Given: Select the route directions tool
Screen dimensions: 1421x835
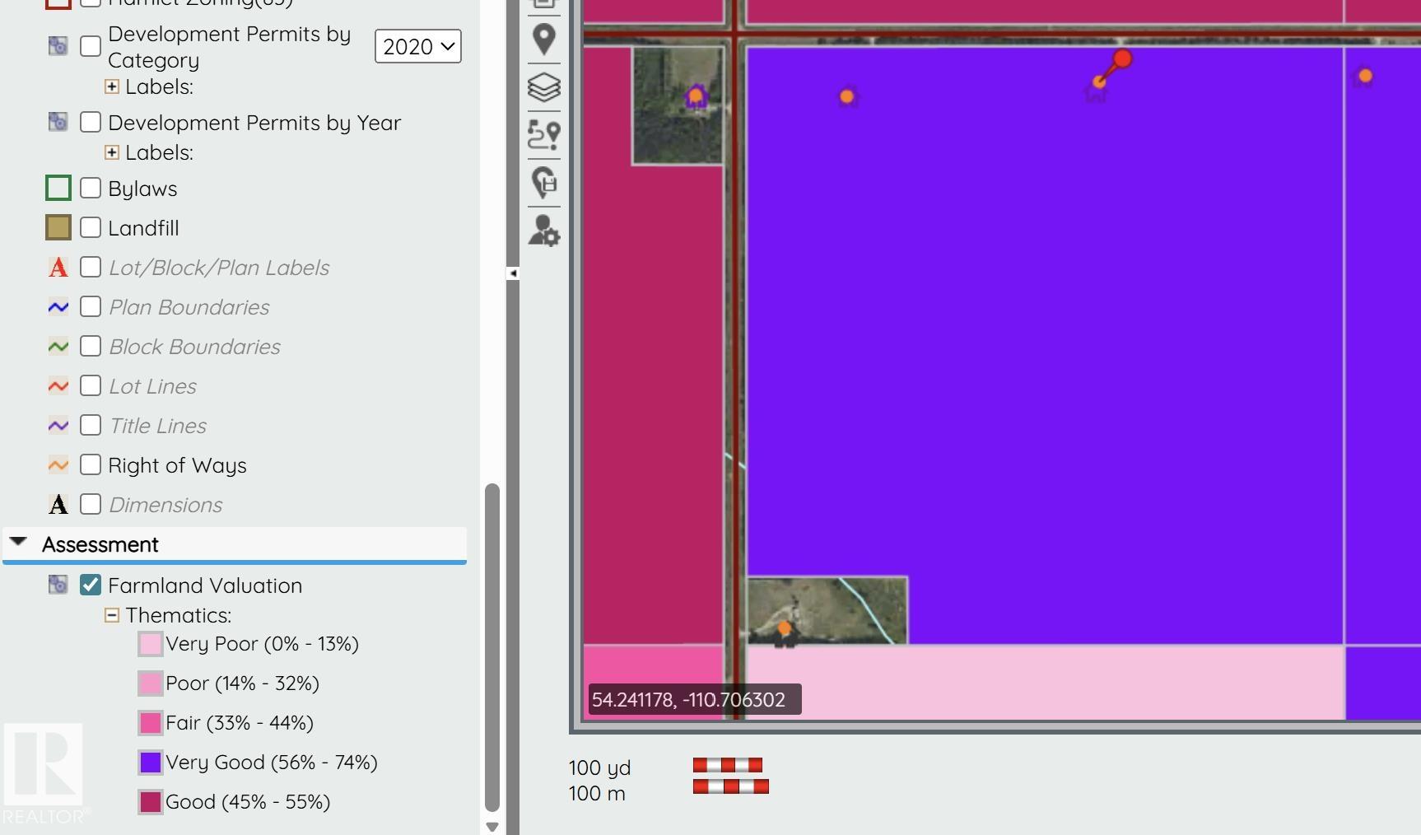Looking at the screenshot, I should (x=544, y=134).
